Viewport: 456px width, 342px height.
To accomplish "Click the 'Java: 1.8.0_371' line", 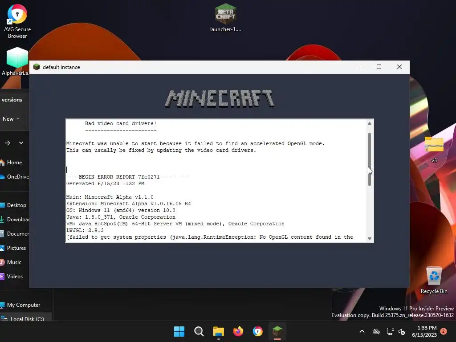I will (x=121, y=217).
